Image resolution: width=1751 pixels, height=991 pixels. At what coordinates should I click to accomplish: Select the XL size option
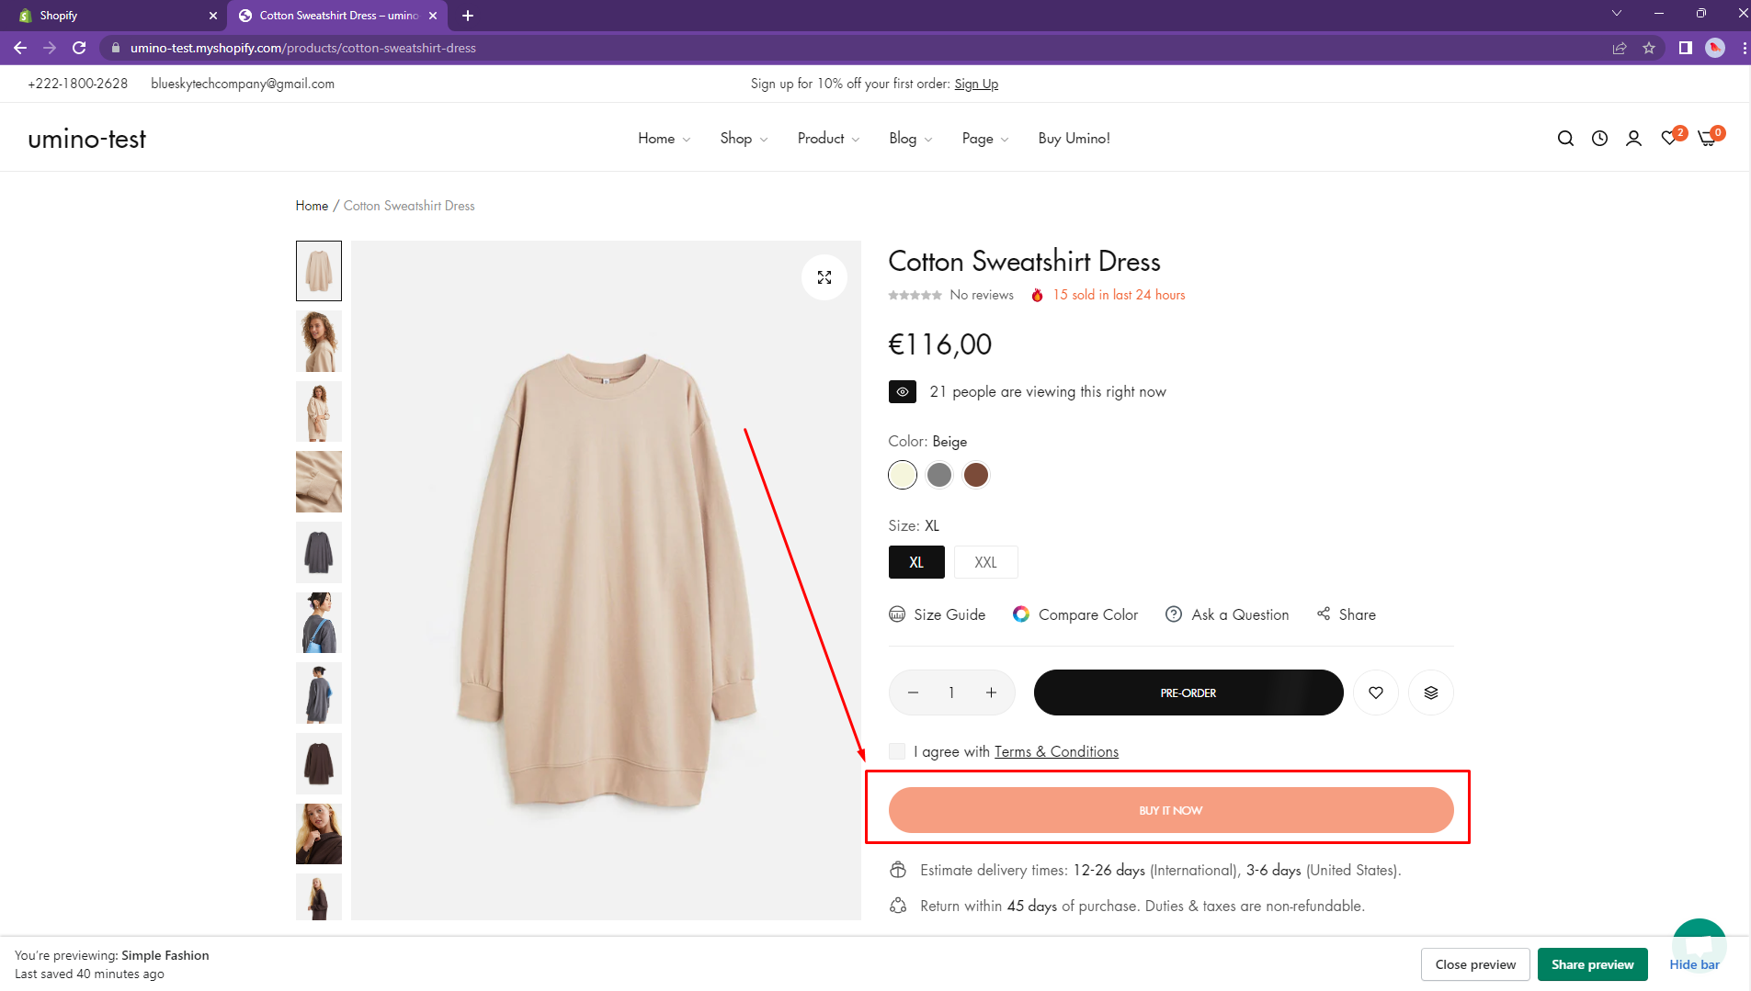916,562
